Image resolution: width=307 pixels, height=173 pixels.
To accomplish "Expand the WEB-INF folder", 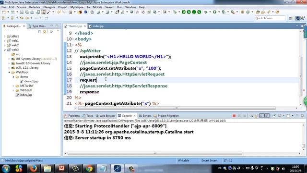I will coord(13,90).
